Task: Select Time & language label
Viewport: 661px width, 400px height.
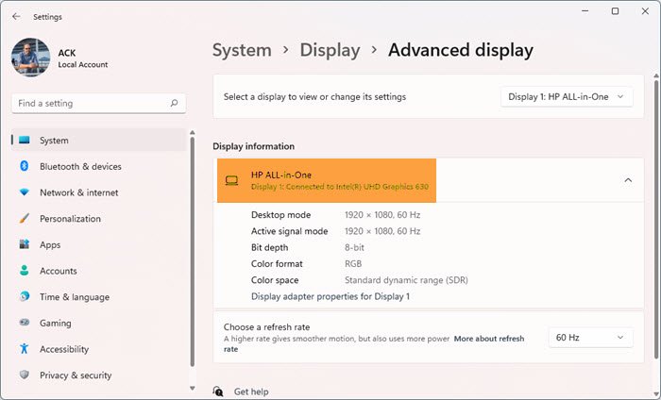Action: 75,297
